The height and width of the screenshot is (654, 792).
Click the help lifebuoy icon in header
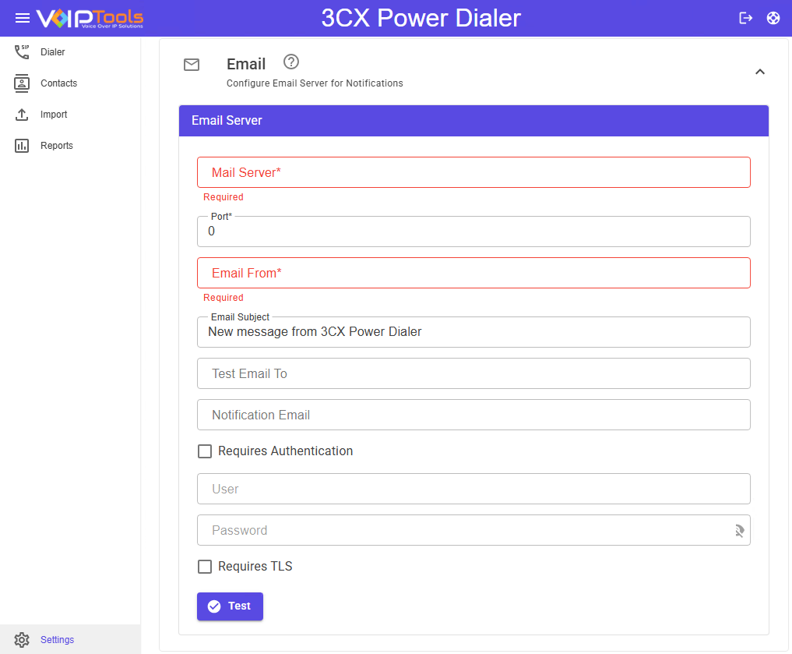[773, 18]
